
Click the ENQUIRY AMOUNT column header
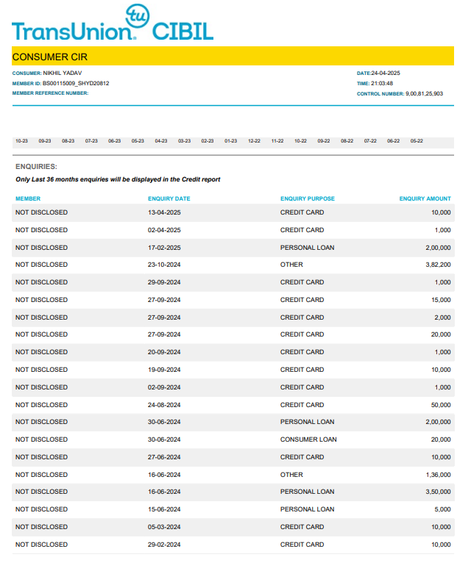[x=425, y=198]
